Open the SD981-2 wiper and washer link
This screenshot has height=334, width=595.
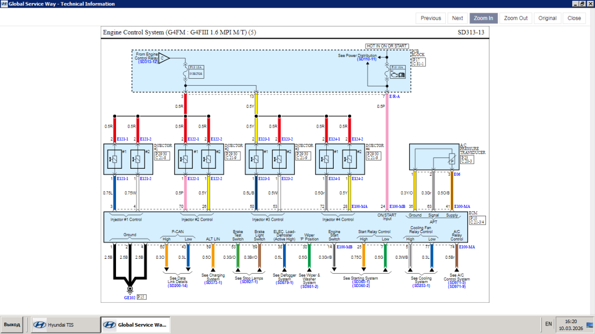point(309,286)
